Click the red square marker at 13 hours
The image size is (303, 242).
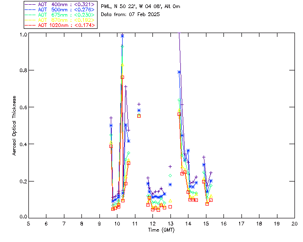tap(170, 207)
